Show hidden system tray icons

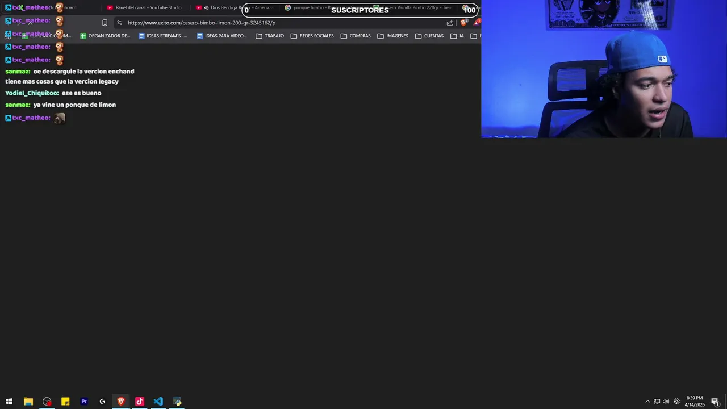(647, 402)
